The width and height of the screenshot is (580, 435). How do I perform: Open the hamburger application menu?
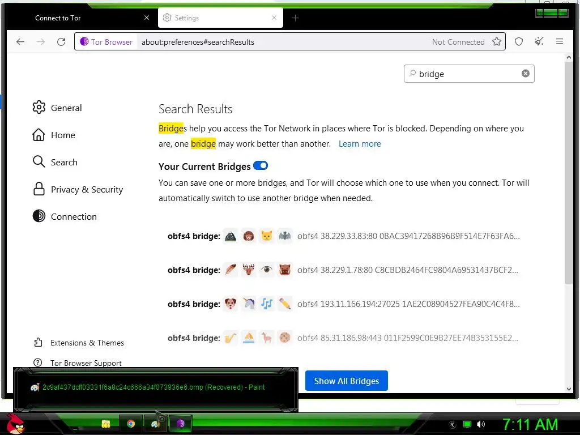click(x=559, y=41)
